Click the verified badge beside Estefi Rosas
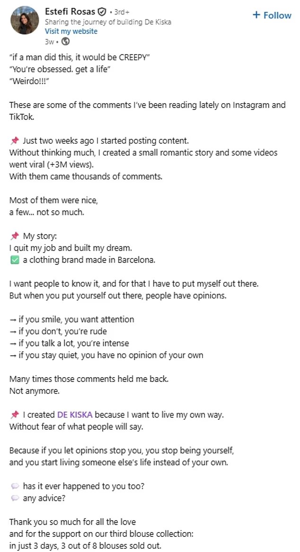 click(x=102, y=12)
